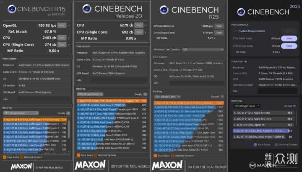The image size is (302, 172).
Task: Select highlighted Ryzen 9 H 270 row in 2024
Action: point(263,131)
